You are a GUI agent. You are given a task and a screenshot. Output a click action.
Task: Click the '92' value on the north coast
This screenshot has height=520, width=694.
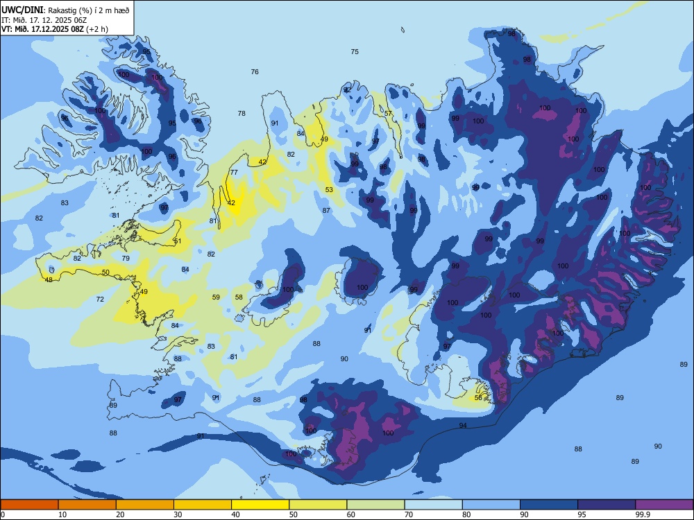[347, 89]
